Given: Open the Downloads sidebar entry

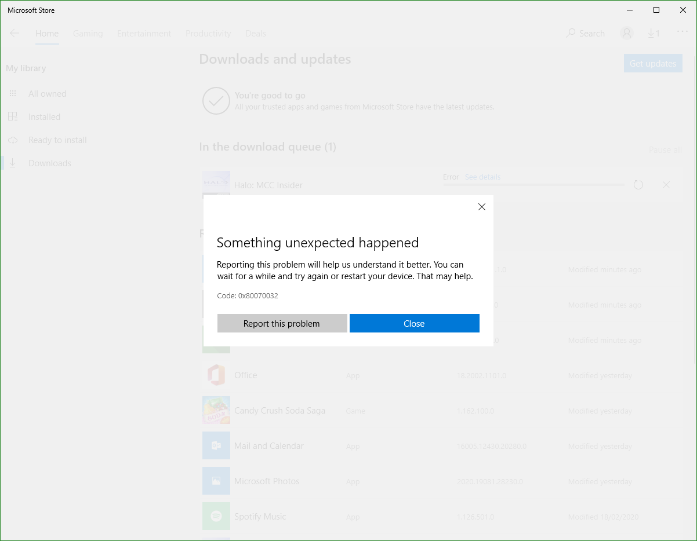Looking at the screenshot, I should [50, 163].
